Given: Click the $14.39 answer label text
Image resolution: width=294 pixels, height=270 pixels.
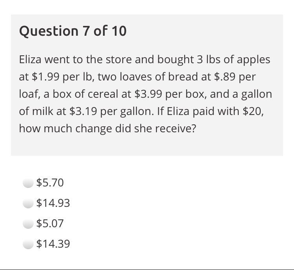Looking at the screenshot, I should (x=53, y=244).
